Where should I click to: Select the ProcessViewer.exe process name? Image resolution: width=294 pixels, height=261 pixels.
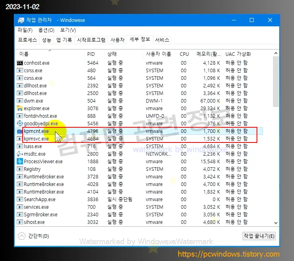43,162
